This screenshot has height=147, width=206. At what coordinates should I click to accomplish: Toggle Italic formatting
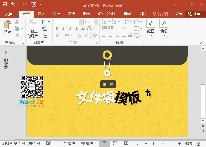pos(63,29)
